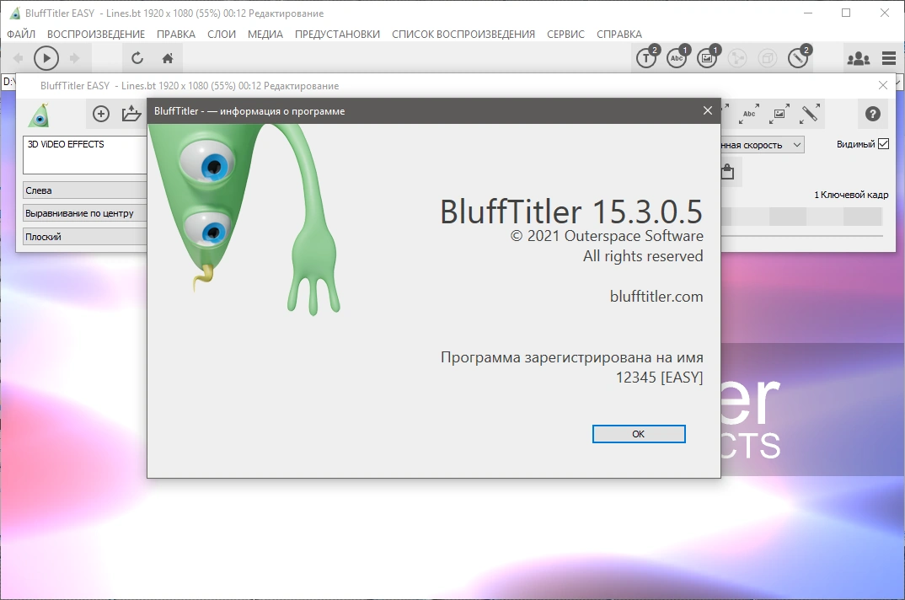
Task: Click the '© 2021 Outerspace Software' text
Action: (x=607, y=236)
